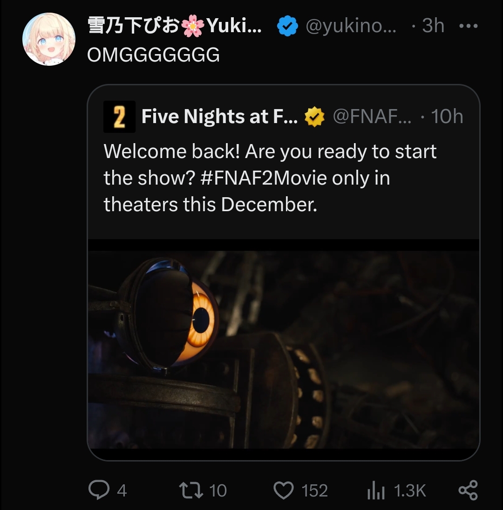Open the view analytics bar chart icon

(x=376, y=490)
